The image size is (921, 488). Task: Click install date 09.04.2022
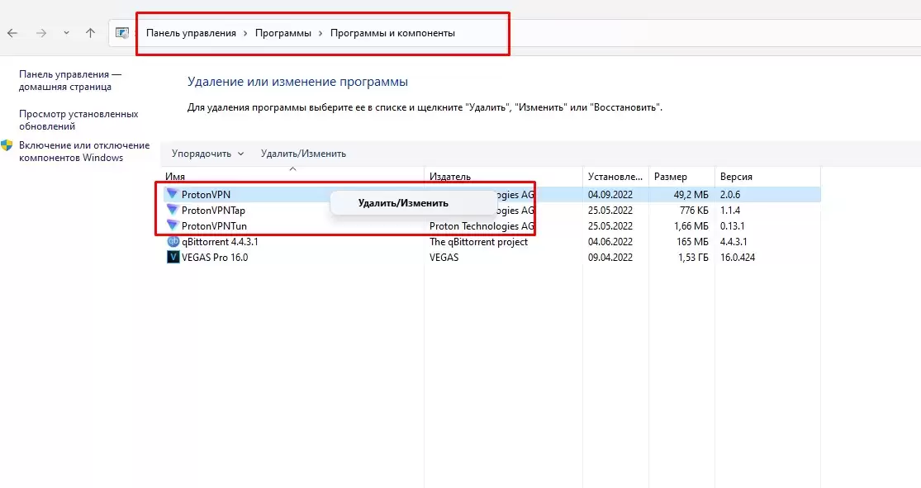tap(610, 258)
